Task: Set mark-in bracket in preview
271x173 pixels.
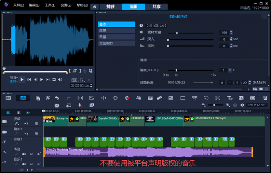Action: pyautogui.click(x=70, y=71)
